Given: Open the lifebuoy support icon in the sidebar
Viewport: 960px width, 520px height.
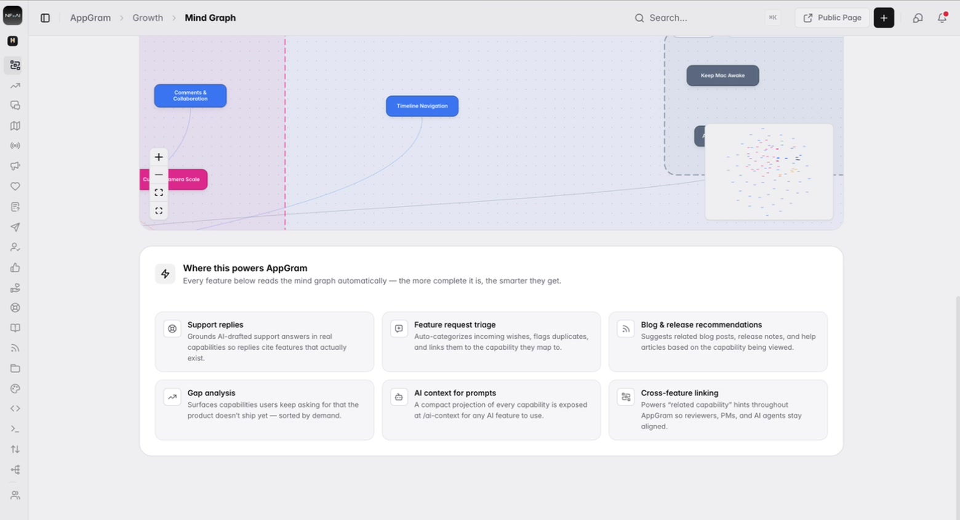Looking at the screenshot, I should coord(15,307).
